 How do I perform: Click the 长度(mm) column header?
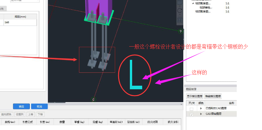click(x=45, y=122)
